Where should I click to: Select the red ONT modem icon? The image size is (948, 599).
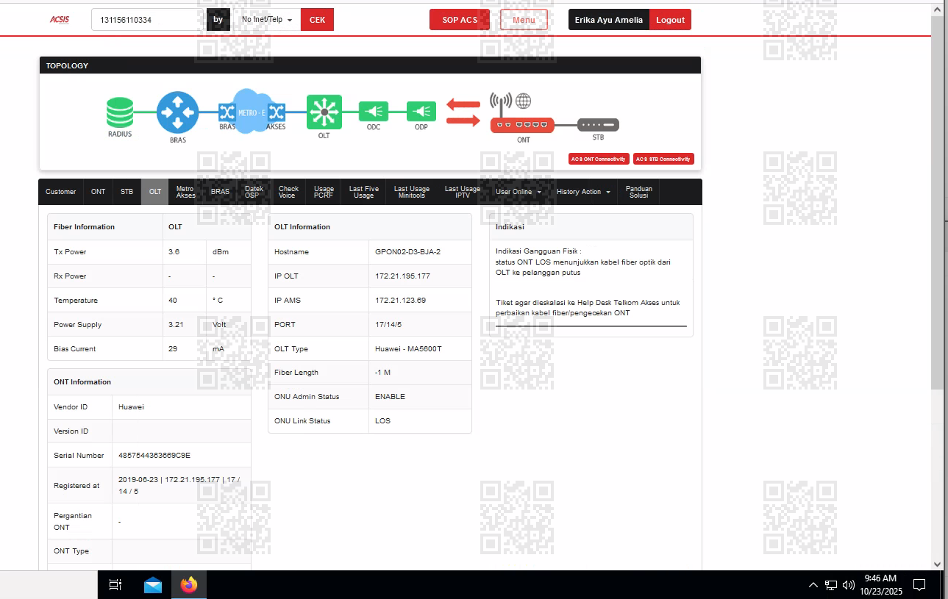pyautogui.click(x=523, y=125)
